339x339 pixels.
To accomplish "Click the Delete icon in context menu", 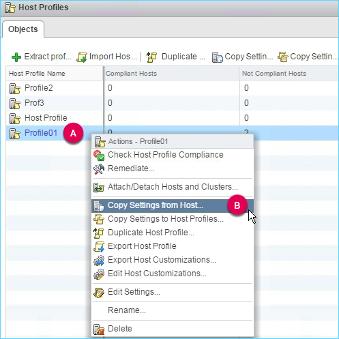I will click(99, 329).
